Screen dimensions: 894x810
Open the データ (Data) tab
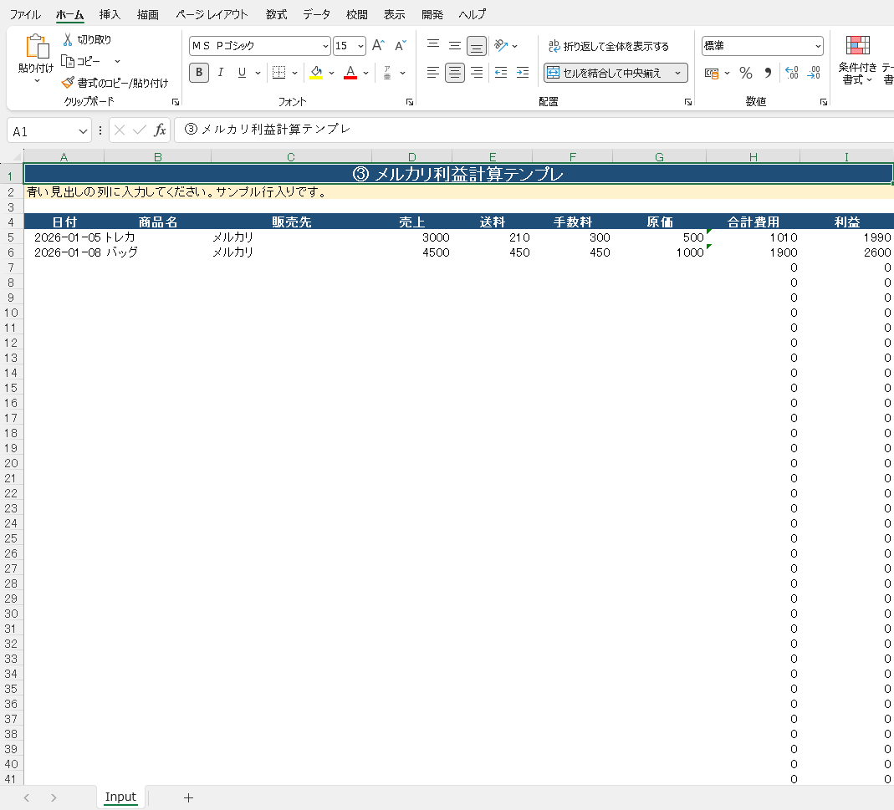316,15
